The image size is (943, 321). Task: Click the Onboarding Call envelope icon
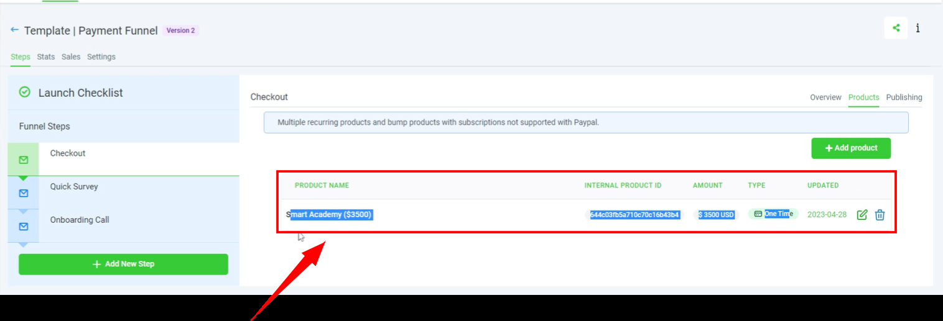24,227
